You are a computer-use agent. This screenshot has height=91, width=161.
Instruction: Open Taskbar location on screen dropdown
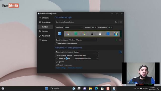[86, 52]
